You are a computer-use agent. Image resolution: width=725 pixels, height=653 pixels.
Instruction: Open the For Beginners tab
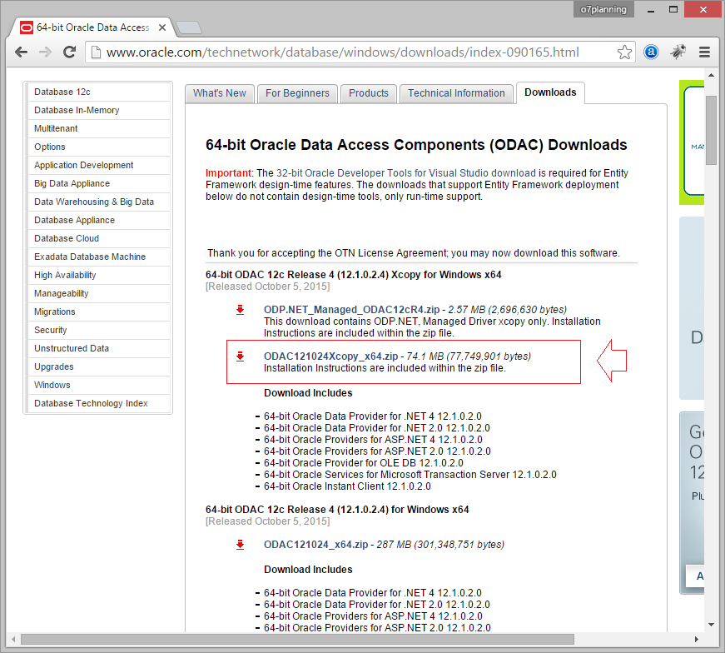(297, 93)
